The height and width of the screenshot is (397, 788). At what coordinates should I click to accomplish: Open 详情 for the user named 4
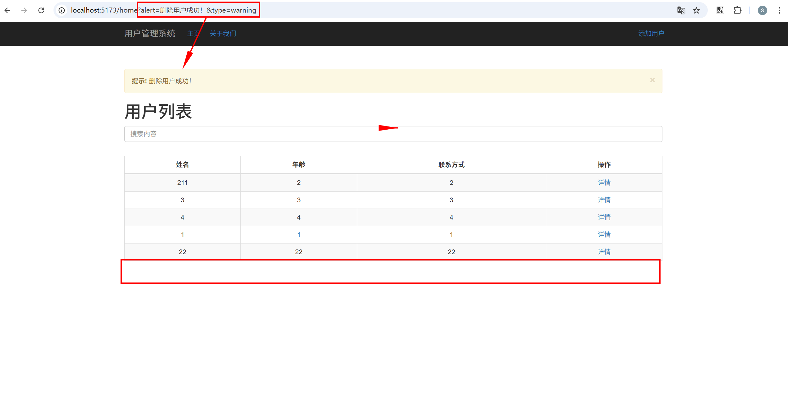604,217
